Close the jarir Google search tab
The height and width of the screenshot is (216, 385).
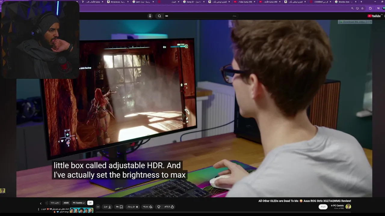[x=153, y=2]
